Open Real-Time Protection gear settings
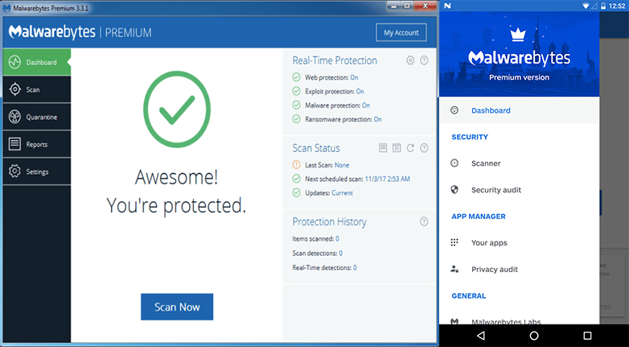Image resolution: width=629 pixels, height=347 pixels. (410, 60)
